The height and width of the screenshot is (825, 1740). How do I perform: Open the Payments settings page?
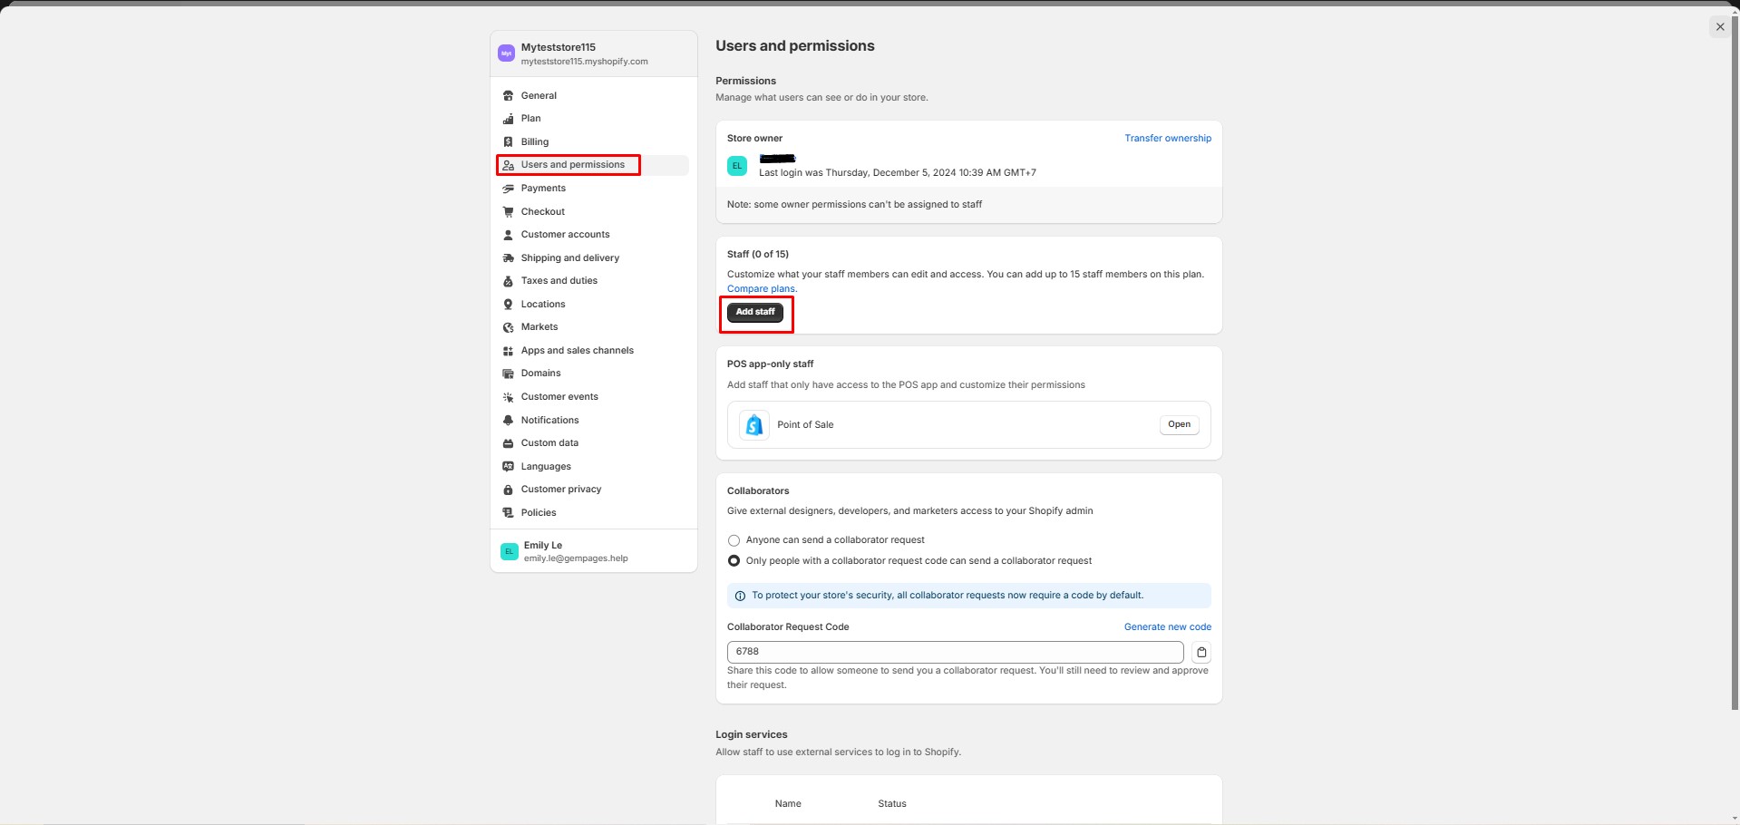pyautogui.click(x=543, y=189)
